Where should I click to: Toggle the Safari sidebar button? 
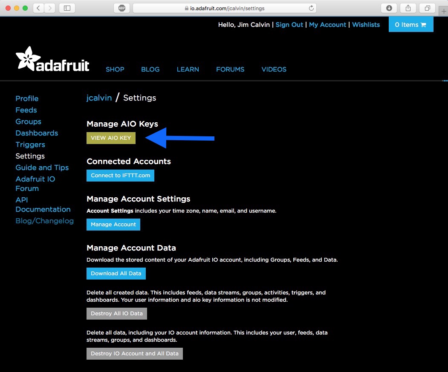coord(67,8)
